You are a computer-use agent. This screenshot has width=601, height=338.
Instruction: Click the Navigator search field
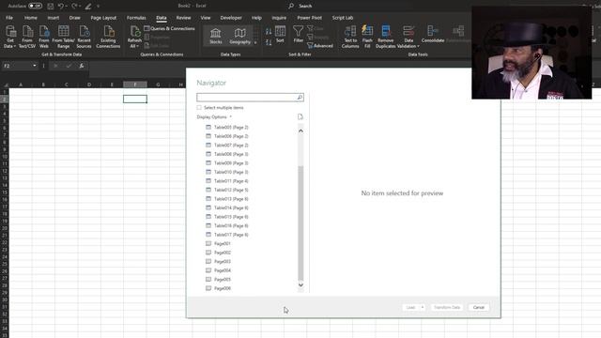[250, 98]
